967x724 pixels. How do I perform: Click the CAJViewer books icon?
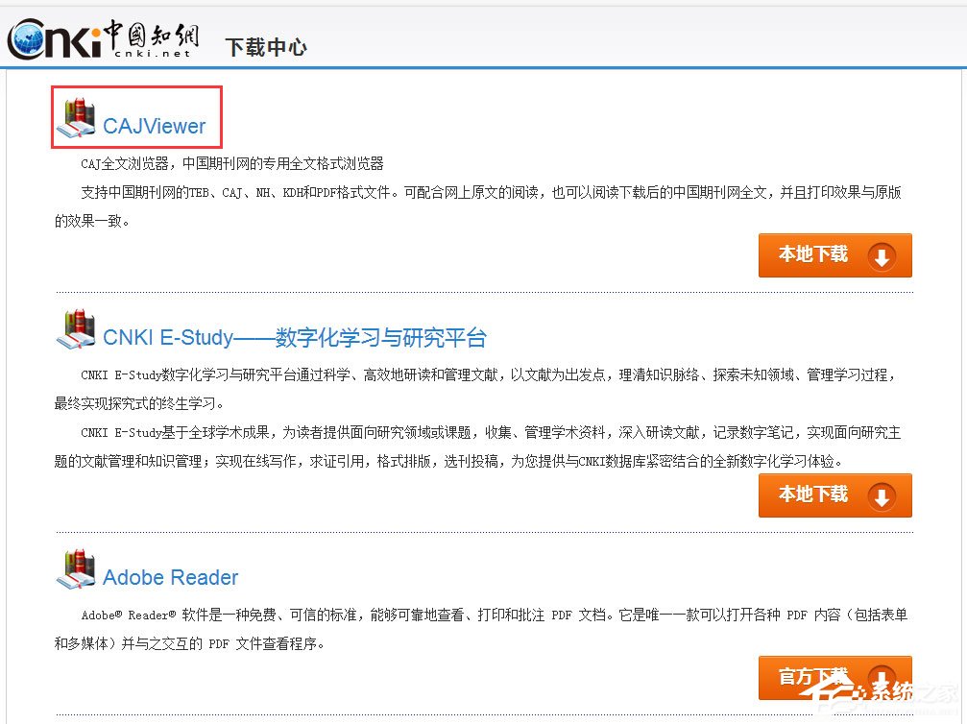[76, 118]
